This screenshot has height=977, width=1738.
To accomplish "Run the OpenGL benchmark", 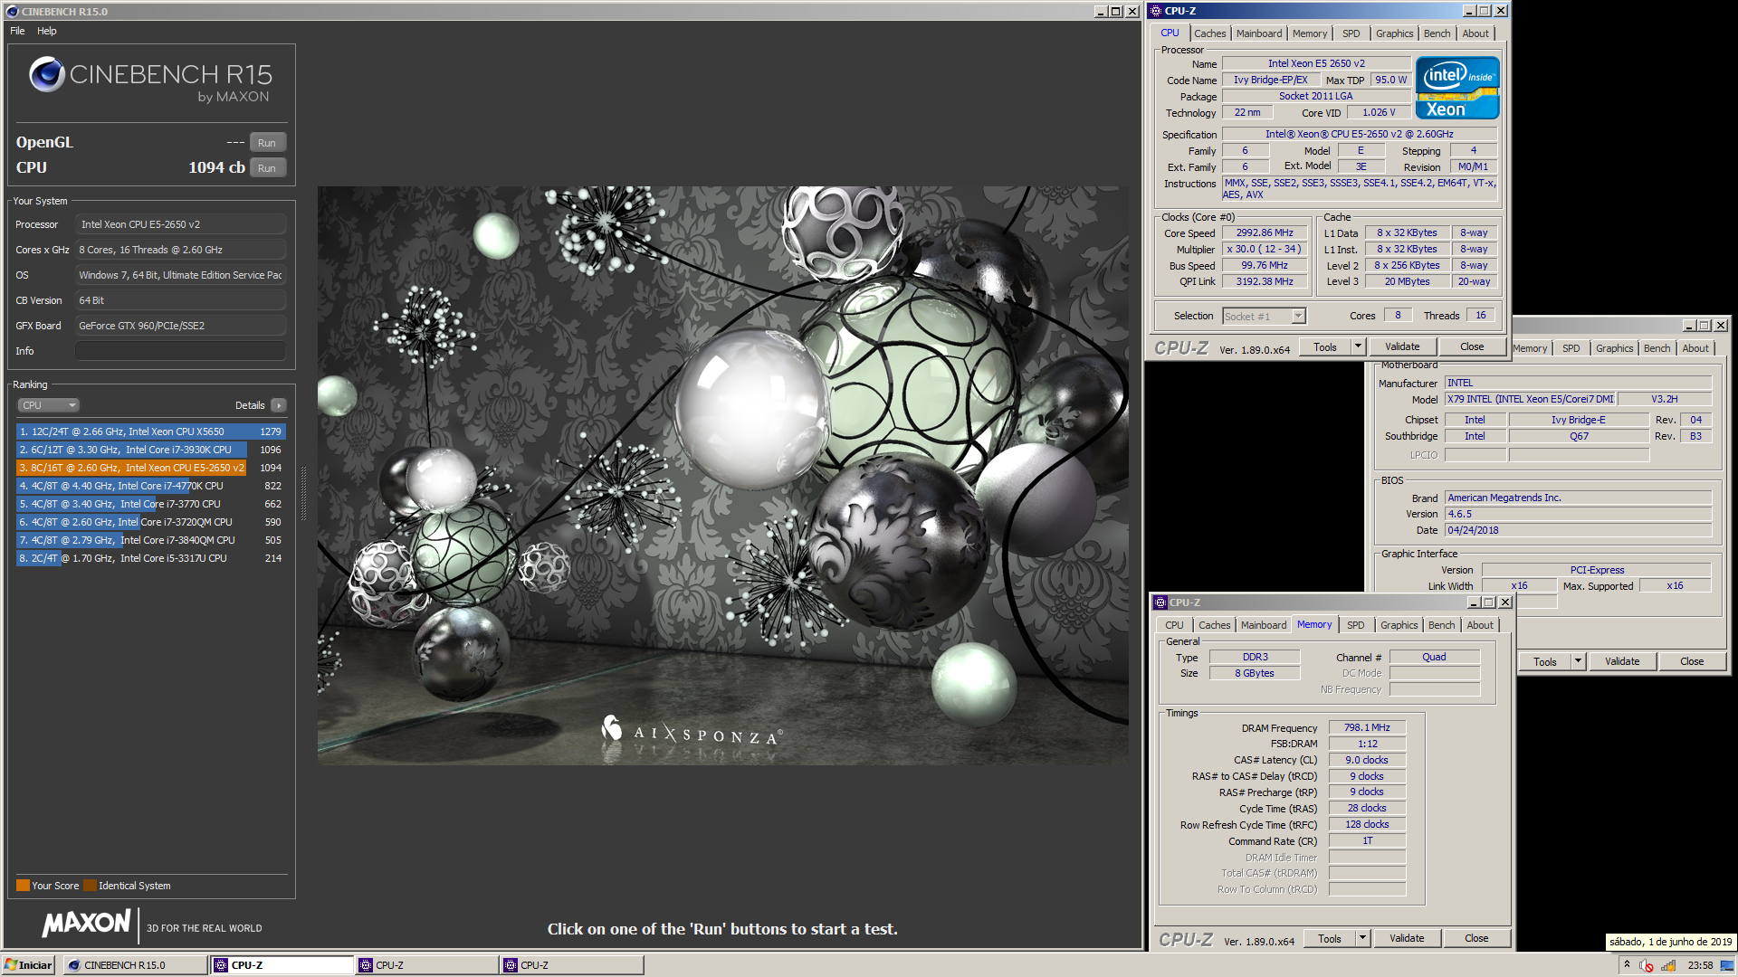I will point(267,143).
